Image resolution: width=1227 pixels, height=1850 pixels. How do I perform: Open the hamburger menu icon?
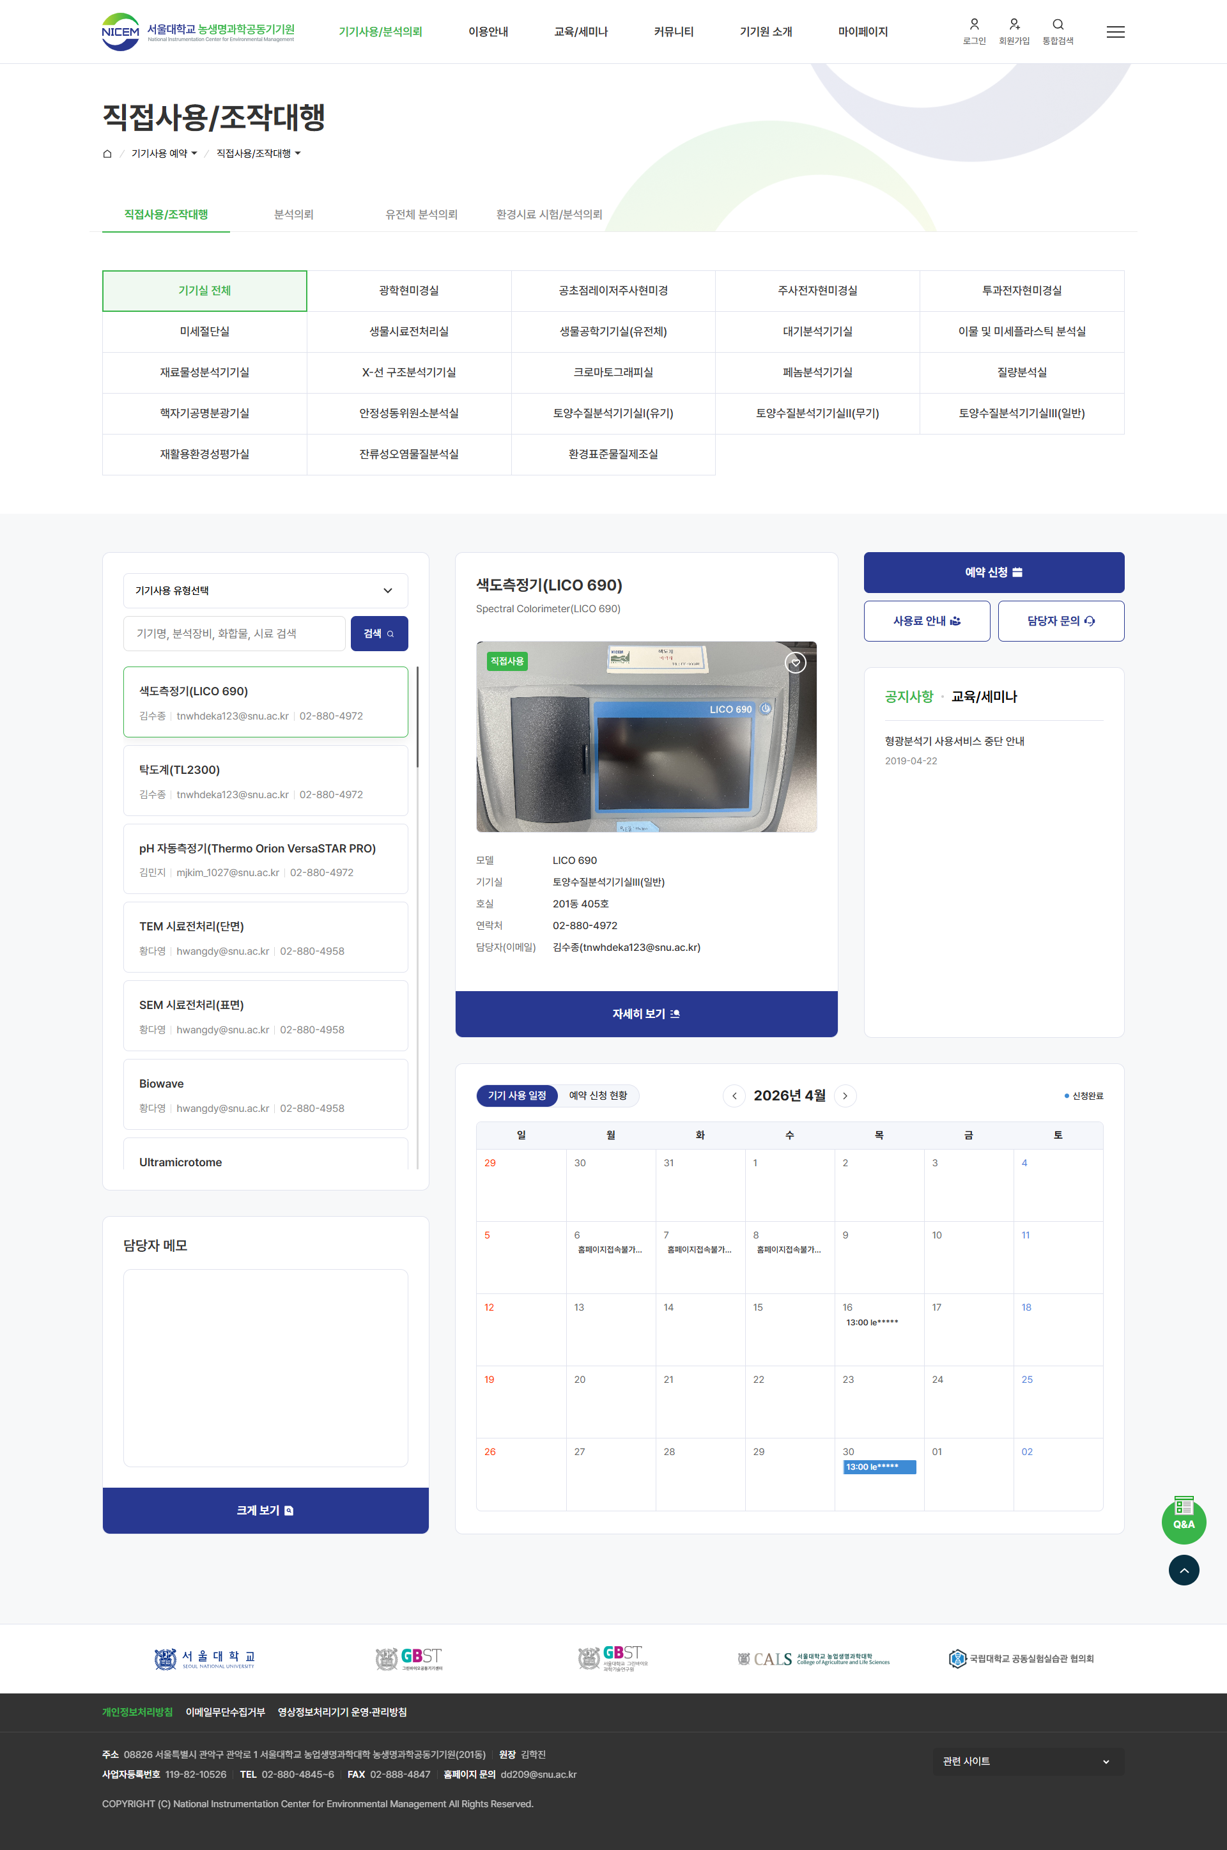1115,32
